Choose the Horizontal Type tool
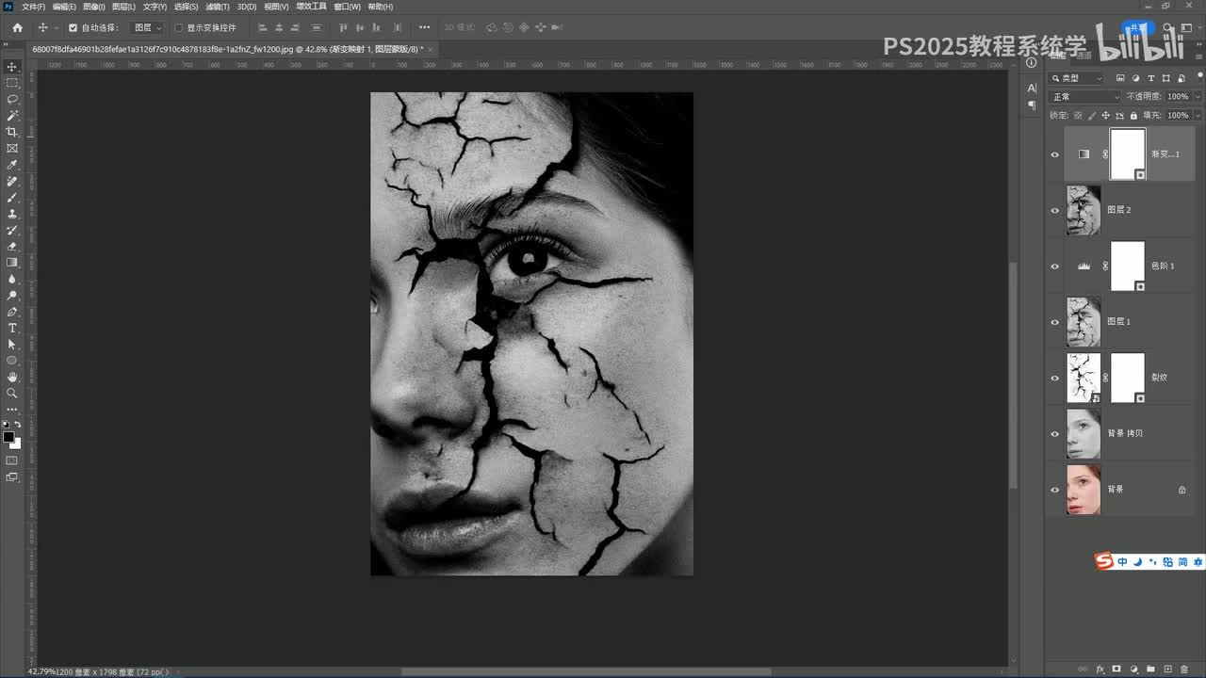Image resolution: width=1206 pixels, height=678 pixels. tap(12, 328)
